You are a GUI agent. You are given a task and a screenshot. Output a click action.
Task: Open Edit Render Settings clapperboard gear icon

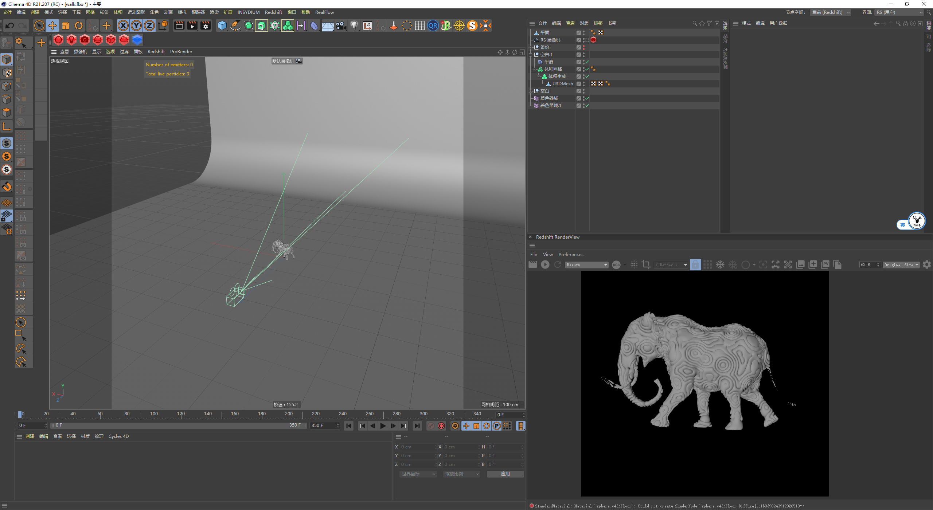tap(206, 25)
